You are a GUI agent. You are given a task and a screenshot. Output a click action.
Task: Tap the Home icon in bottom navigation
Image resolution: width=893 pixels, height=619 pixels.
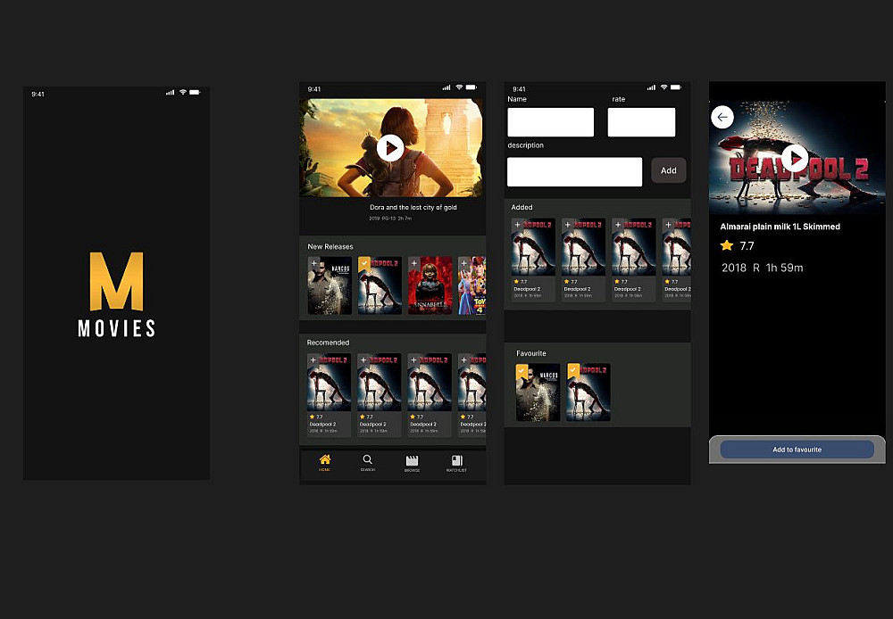click(x=325, y=459)
